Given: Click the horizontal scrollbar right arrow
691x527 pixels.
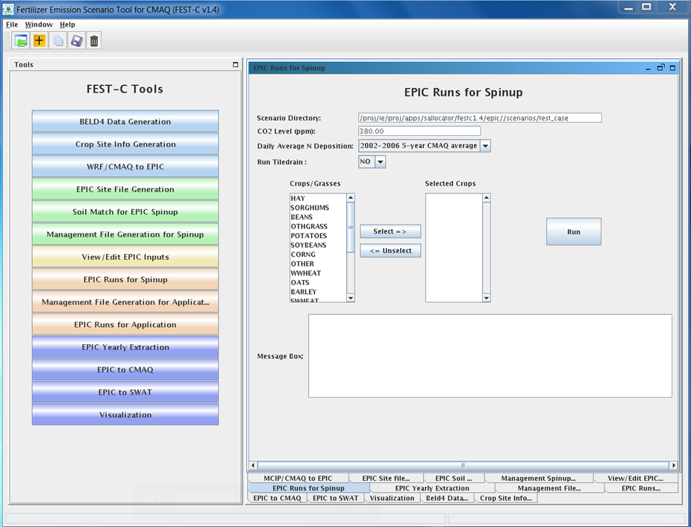Looking at the screenshot, I should click(x=673, y=465).
